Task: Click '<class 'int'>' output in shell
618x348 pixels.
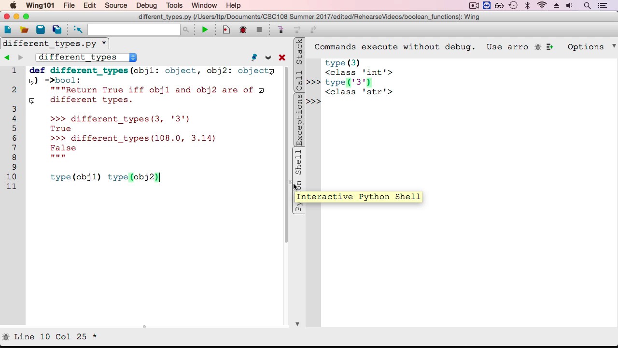Action: [359, 72]
